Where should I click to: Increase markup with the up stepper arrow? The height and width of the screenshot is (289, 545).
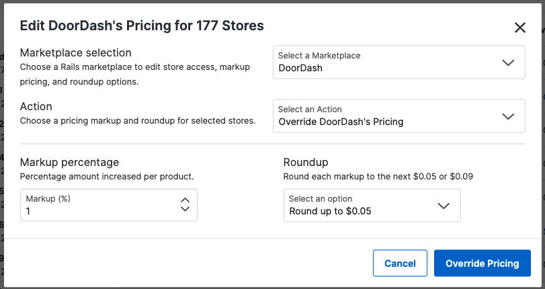pyautogui.click(x=185, y=200)
